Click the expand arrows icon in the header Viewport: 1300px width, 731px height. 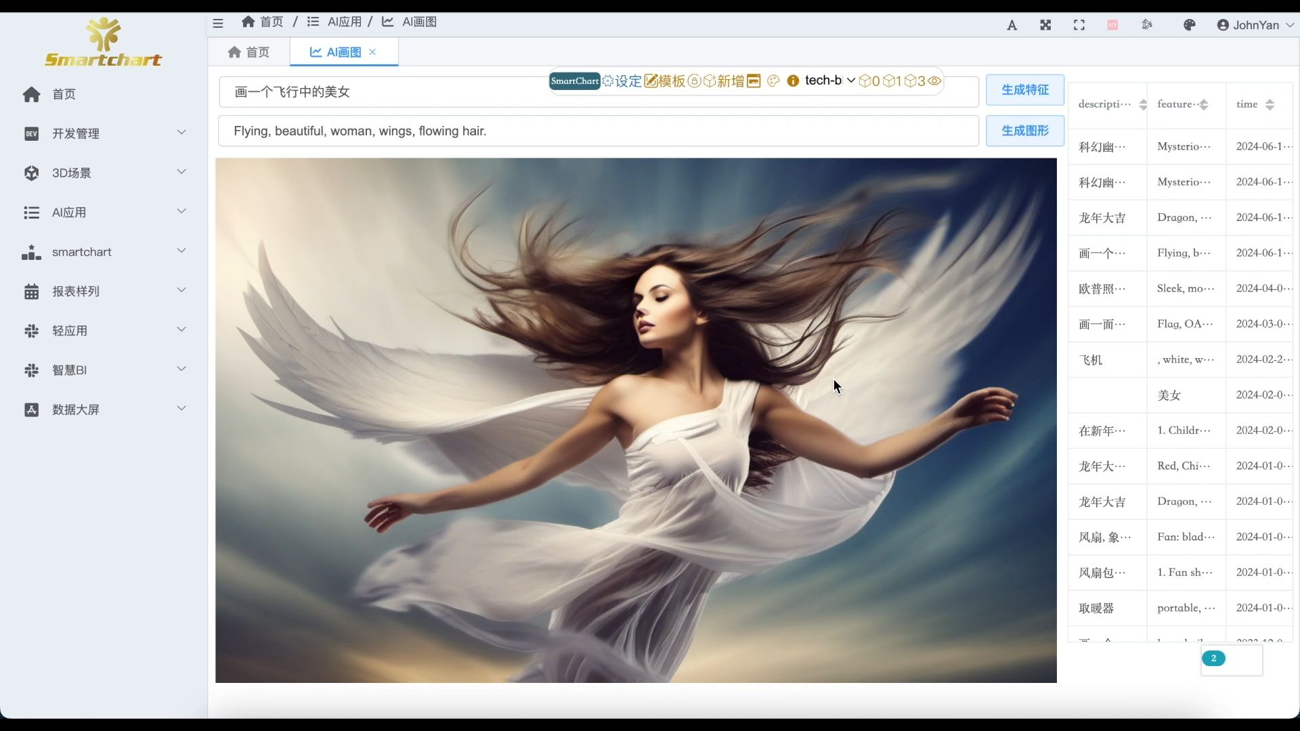1045,25
